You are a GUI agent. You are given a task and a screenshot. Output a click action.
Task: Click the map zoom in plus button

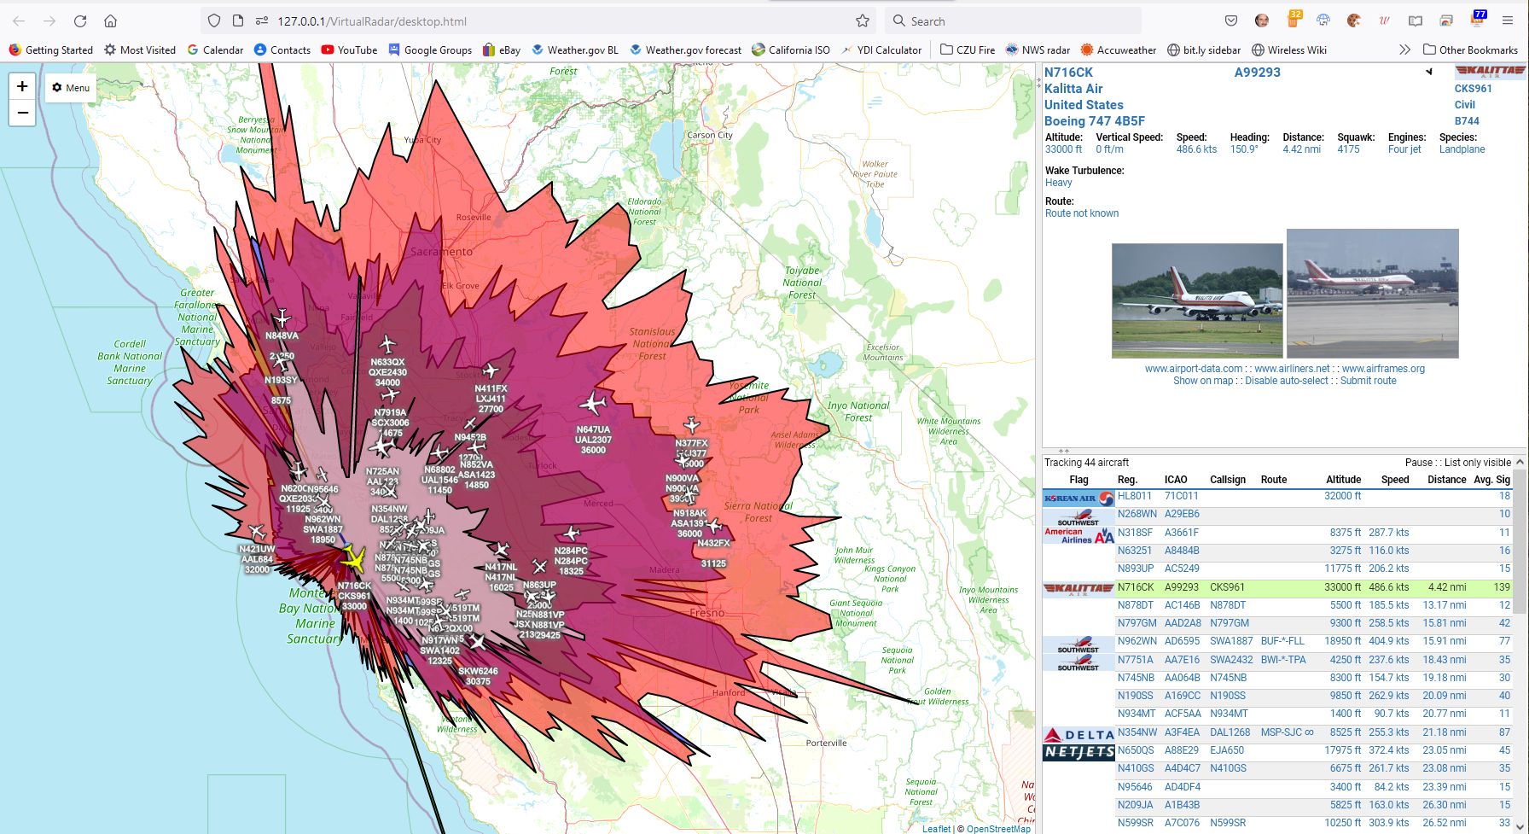coord(22,86)
